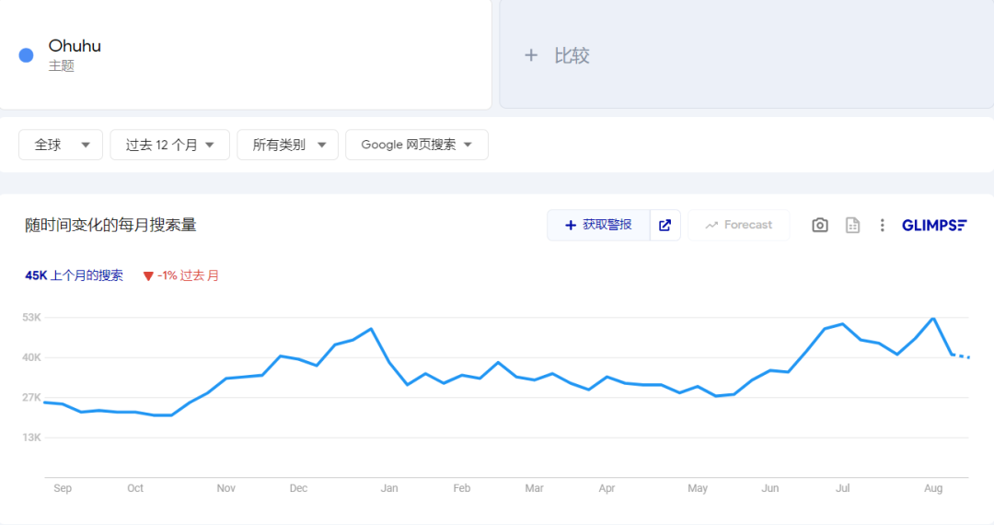Image resolution: width=994 pixels, height=525 pixels.
Task: Open the 过去 12 个月 time range dropdown
Action: 169,145
